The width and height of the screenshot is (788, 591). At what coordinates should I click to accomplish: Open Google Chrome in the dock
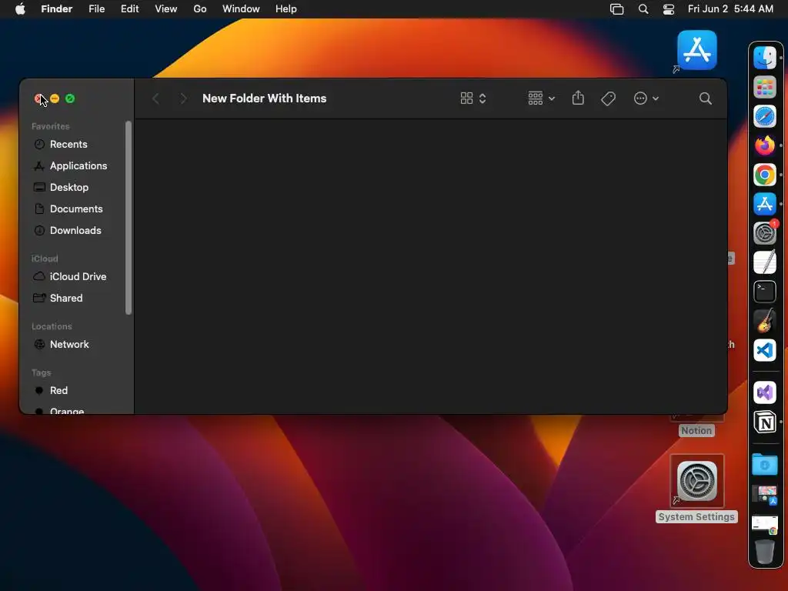(x=764, y=175)
